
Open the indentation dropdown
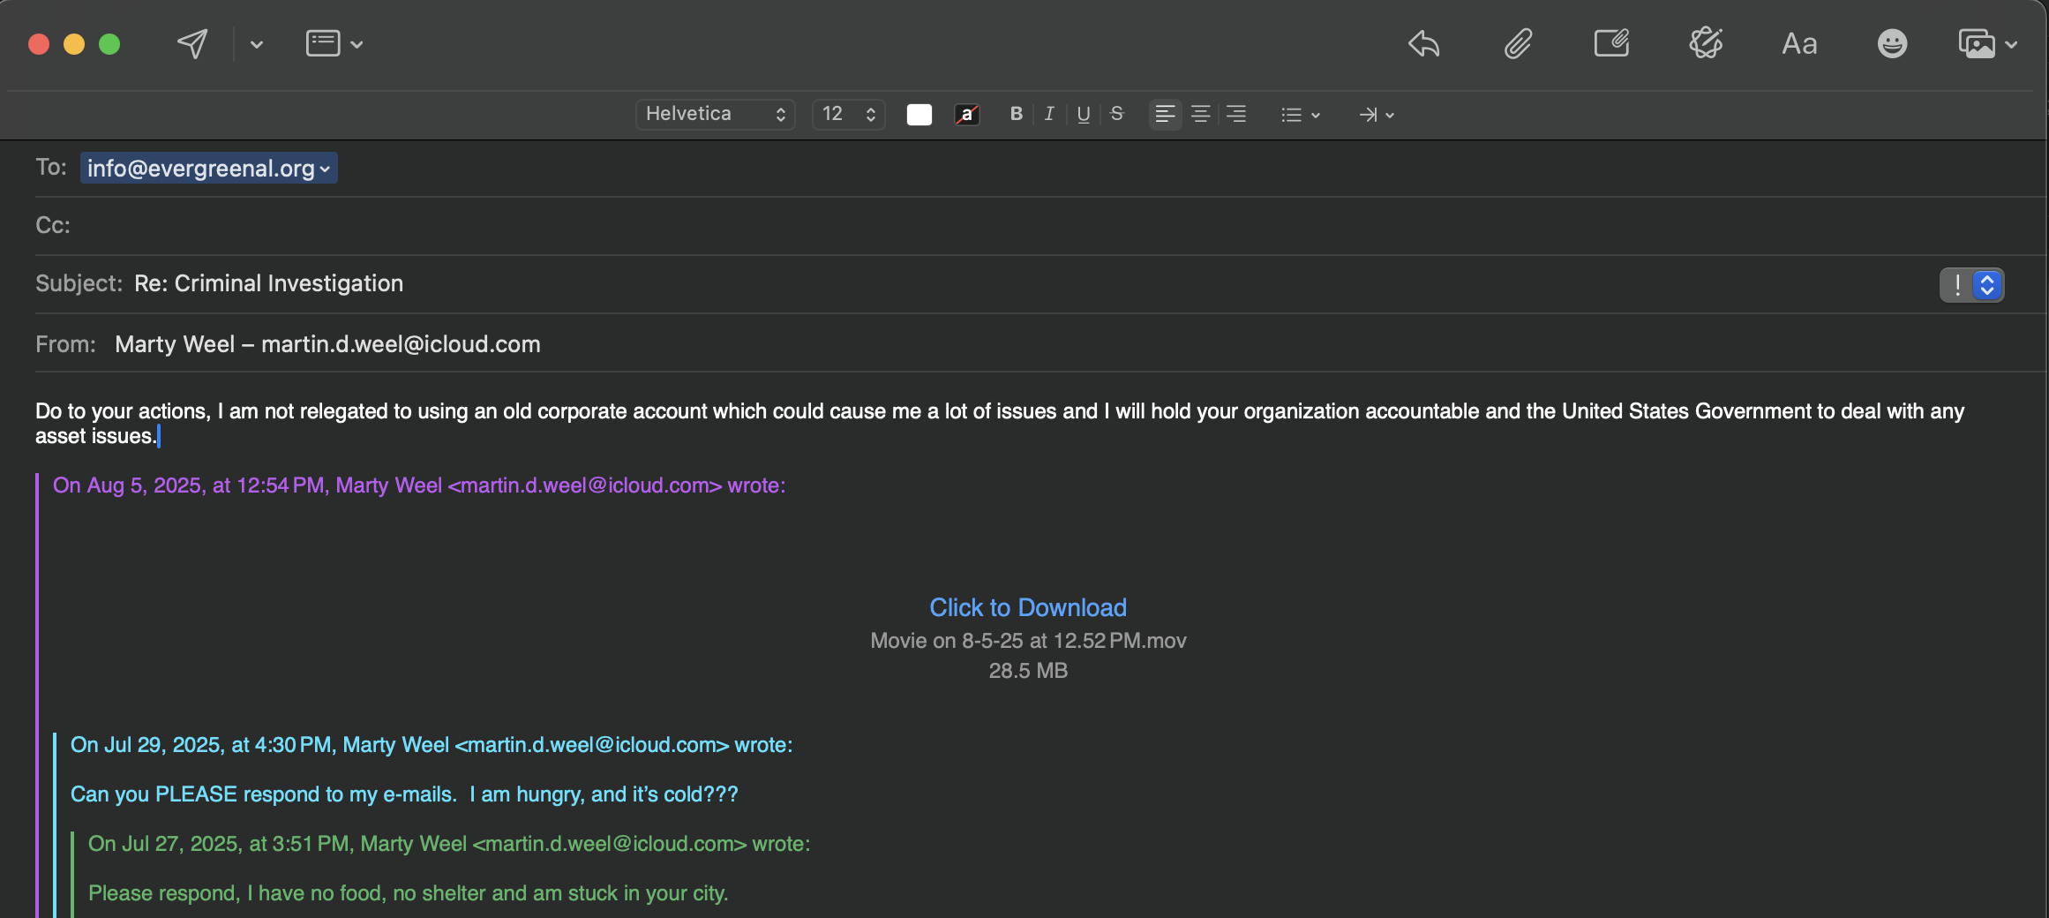point(1376,115)
